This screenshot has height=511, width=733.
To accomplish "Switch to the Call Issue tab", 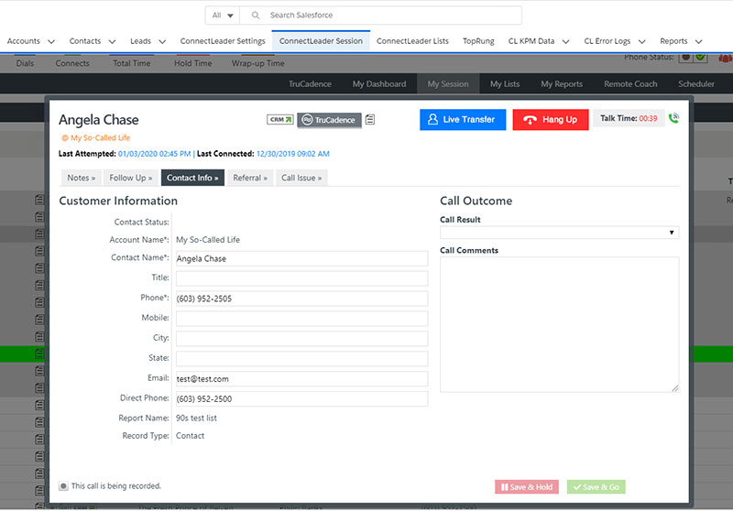I will pyautogui.click(x=301, y=178).
